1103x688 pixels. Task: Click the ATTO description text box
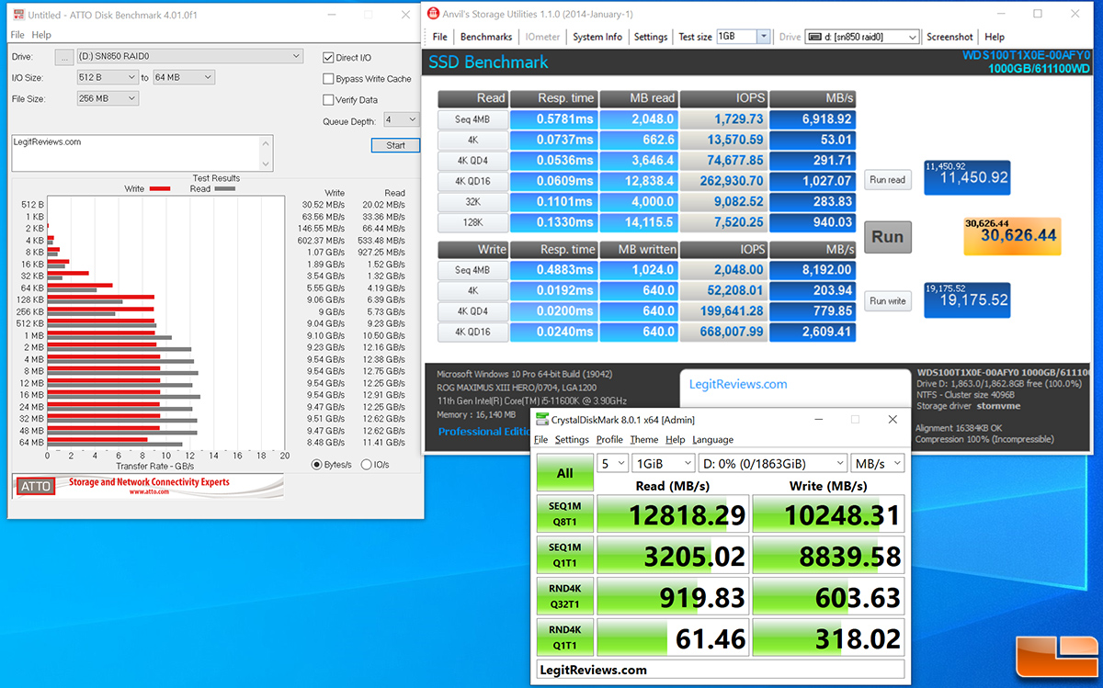point(136,152)
